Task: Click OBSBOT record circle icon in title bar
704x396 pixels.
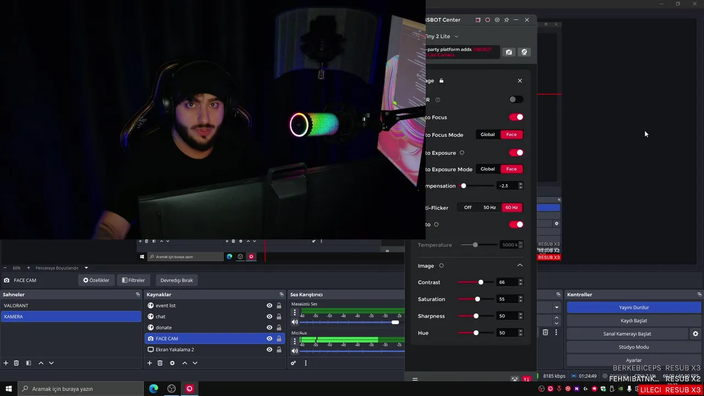Action: 487,20
